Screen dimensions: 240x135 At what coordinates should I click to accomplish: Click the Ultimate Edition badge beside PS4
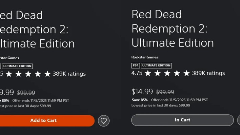[x=156, y=65]
